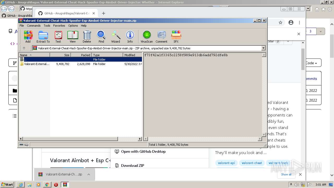Image resolution: width=334 pixels, height=188 pixels.
Task: Open Chrome from the taskbar
Action: pyautogui.click(x=47, y=185)
